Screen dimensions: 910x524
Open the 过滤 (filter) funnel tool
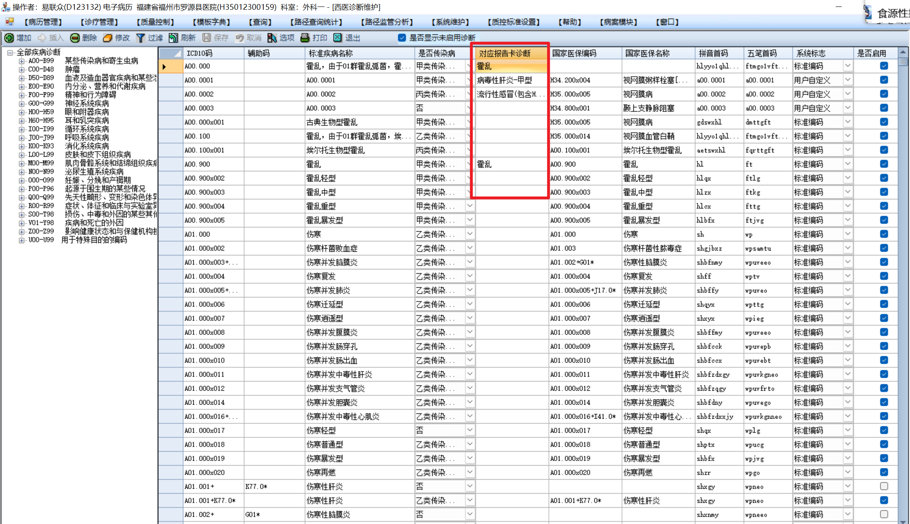point(141,38)
